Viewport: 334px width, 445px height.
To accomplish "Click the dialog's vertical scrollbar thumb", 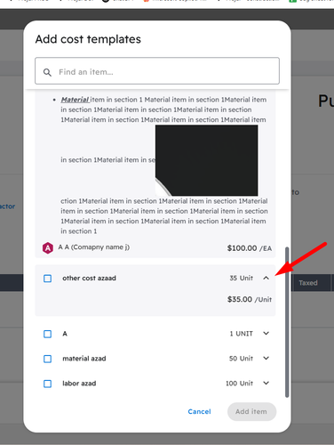I will click(x=287, y=322).
